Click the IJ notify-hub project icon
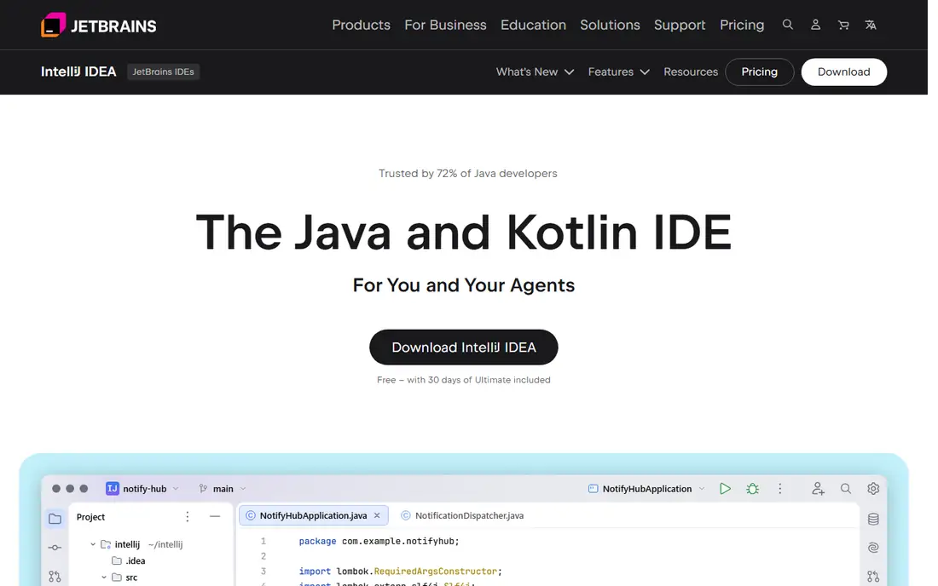The height and width of the screenshot is (586, 938). (112, 489)
